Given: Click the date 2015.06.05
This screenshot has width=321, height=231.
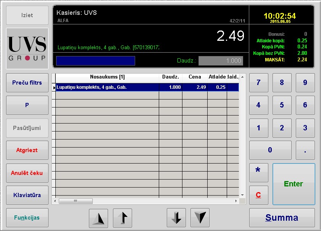Looking at the screenshot, I should click(x=280, y=21).
